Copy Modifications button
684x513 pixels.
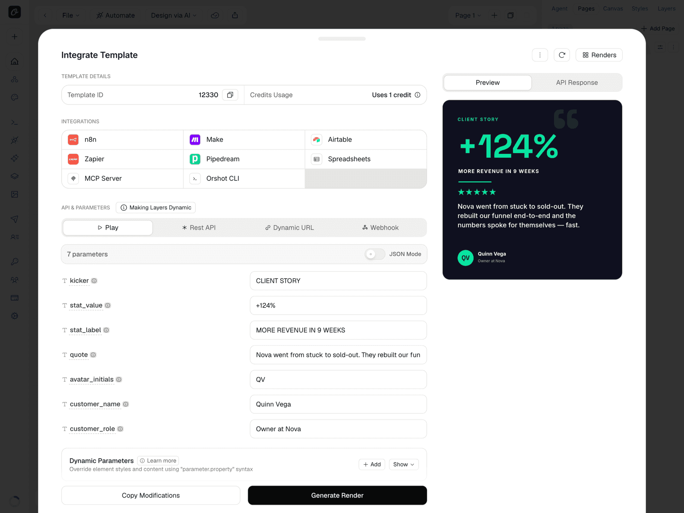coord(151,495)
